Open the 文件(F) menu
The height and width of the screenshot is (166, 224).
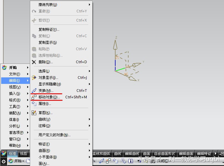pyautogui.click(x=15, y=74)
